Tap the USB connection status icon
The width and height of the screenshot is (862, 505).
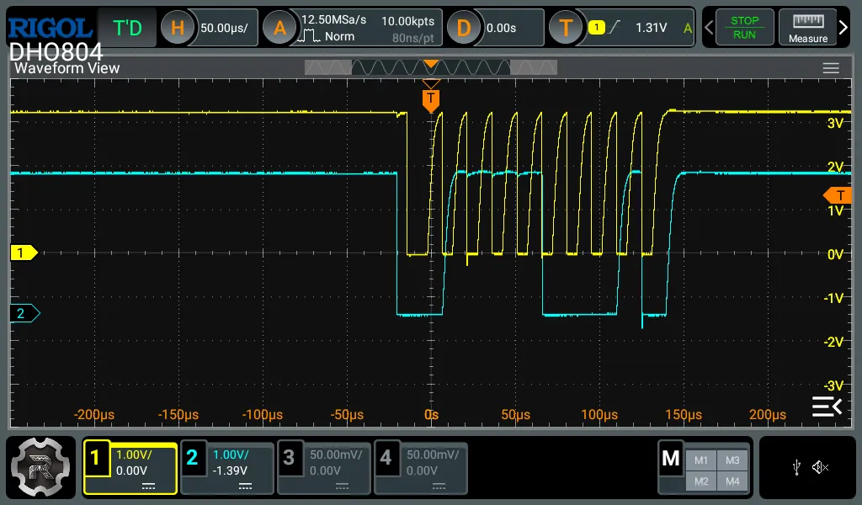(796, 468)
